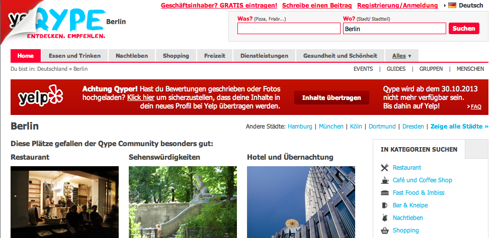The height and width of the screenshot is (238, 497).
Task: Click the Restaurant fork and knife icon
Action: tap(384, 167)
